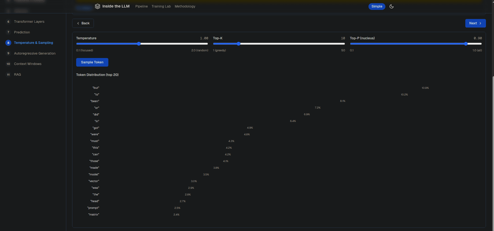The height and width of the screenshot is (231, 494).
Task: Click the Back button
Action: [83, 23]
